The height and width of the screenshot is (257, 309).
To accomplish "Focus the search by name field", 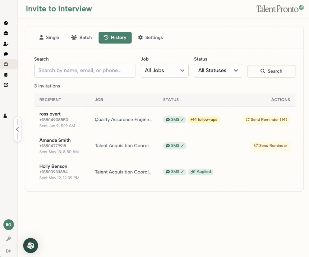I will coord(85,71).
